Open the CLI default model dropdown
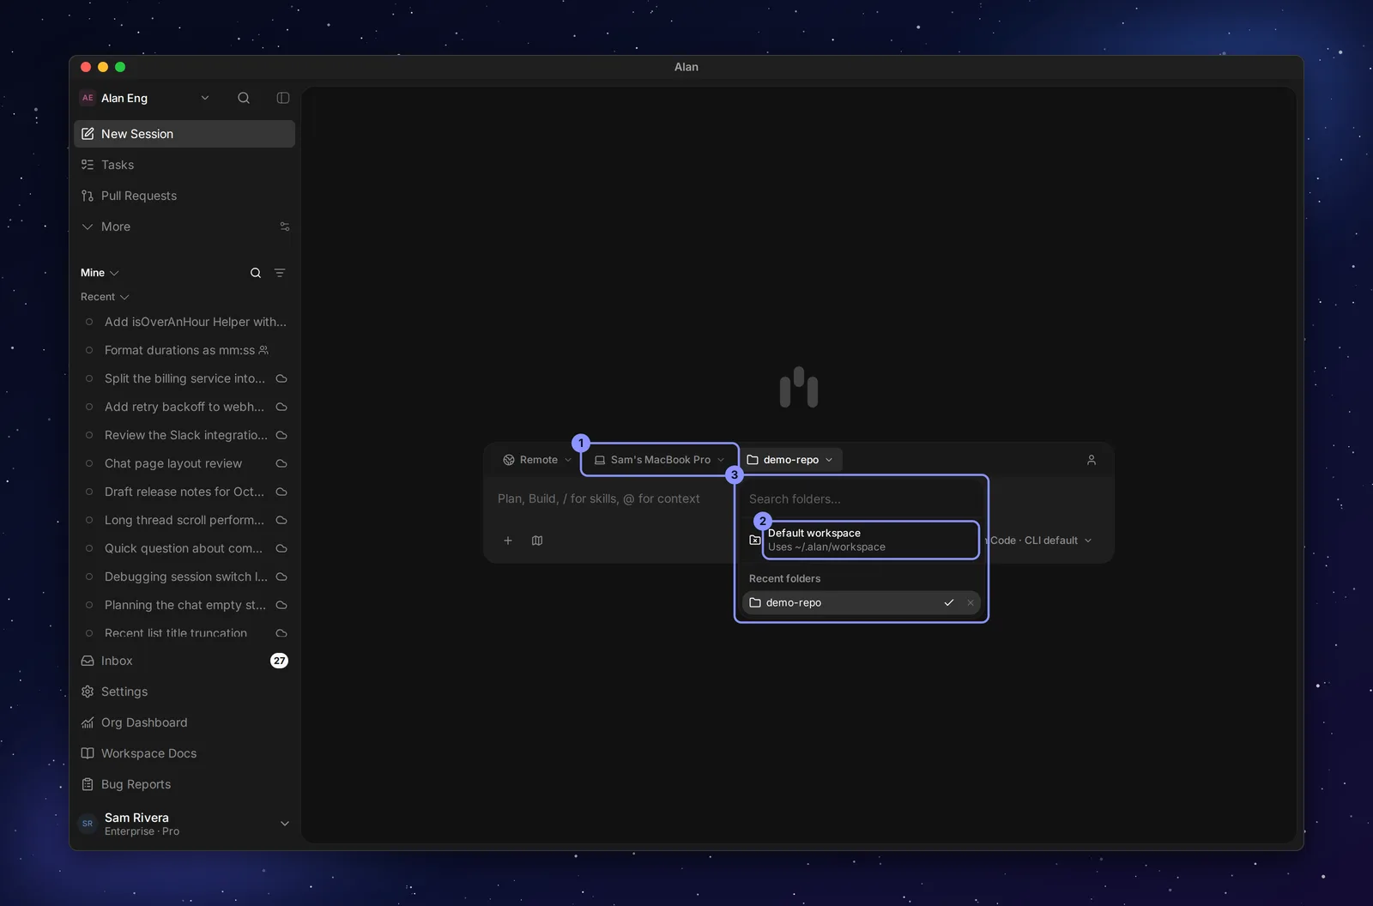Viewport: 1373px width, 906px height. [x=1040, y=541]
